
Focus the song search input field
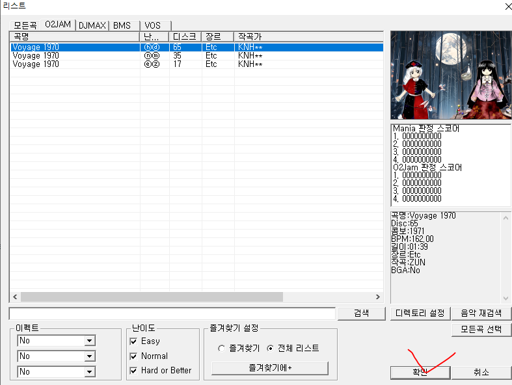pyautogui.click(x=172, y=313)
